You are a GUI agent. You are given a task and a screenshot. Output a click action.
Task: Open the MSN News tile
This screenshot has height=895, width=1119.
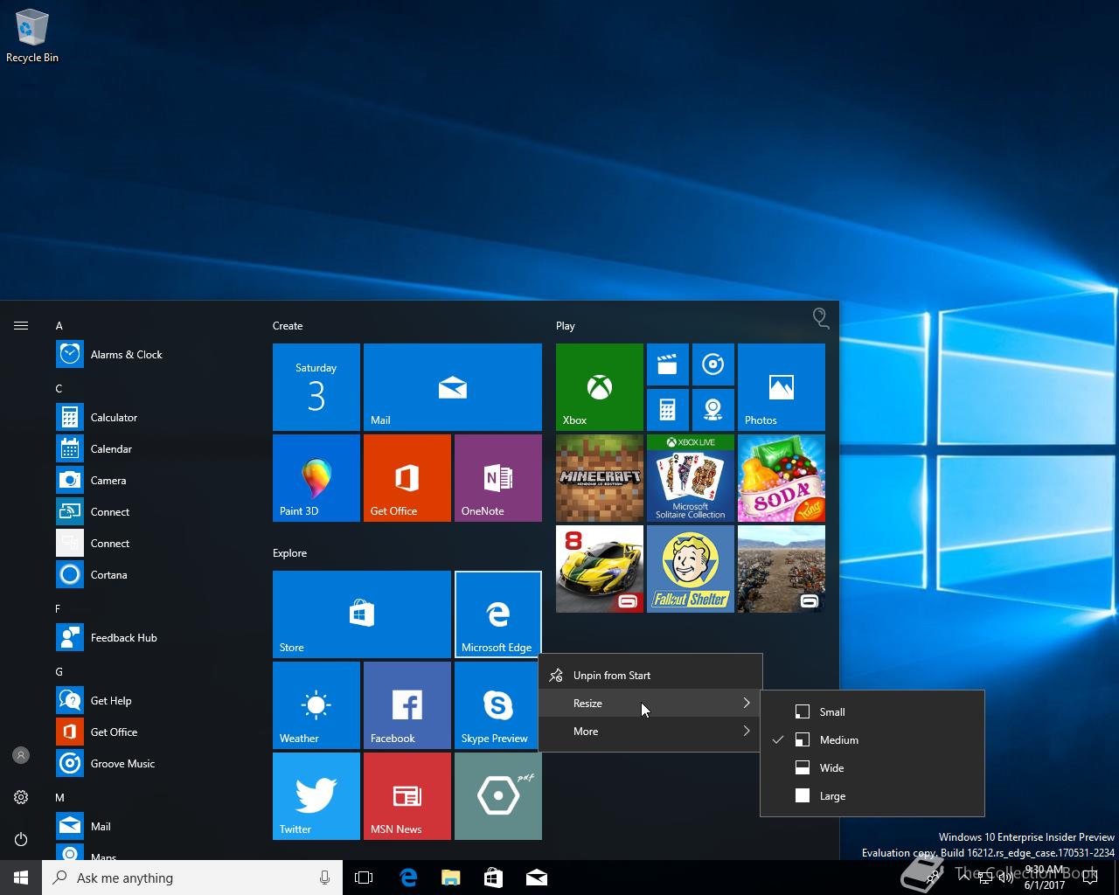[x=407, y=796]
